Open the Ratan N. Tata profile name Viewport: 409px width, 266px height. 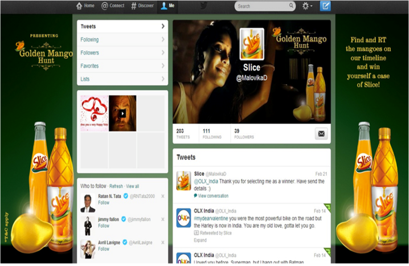click(x=109, y=196)
